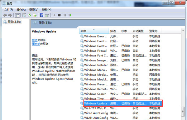
Task: Select the Windows Presen... service row
Action: (x=120, y=84)
